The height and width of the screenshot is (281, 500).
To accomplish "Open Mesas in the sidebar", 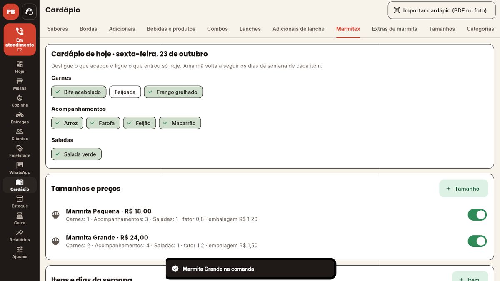I will (20, 84).
